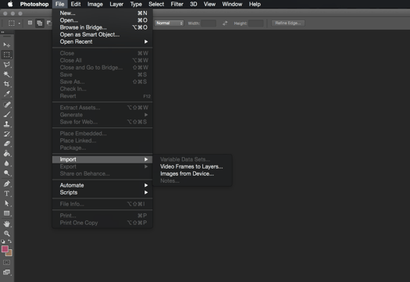Open the Photoshop application menu
410x282 pixels.
34,4
